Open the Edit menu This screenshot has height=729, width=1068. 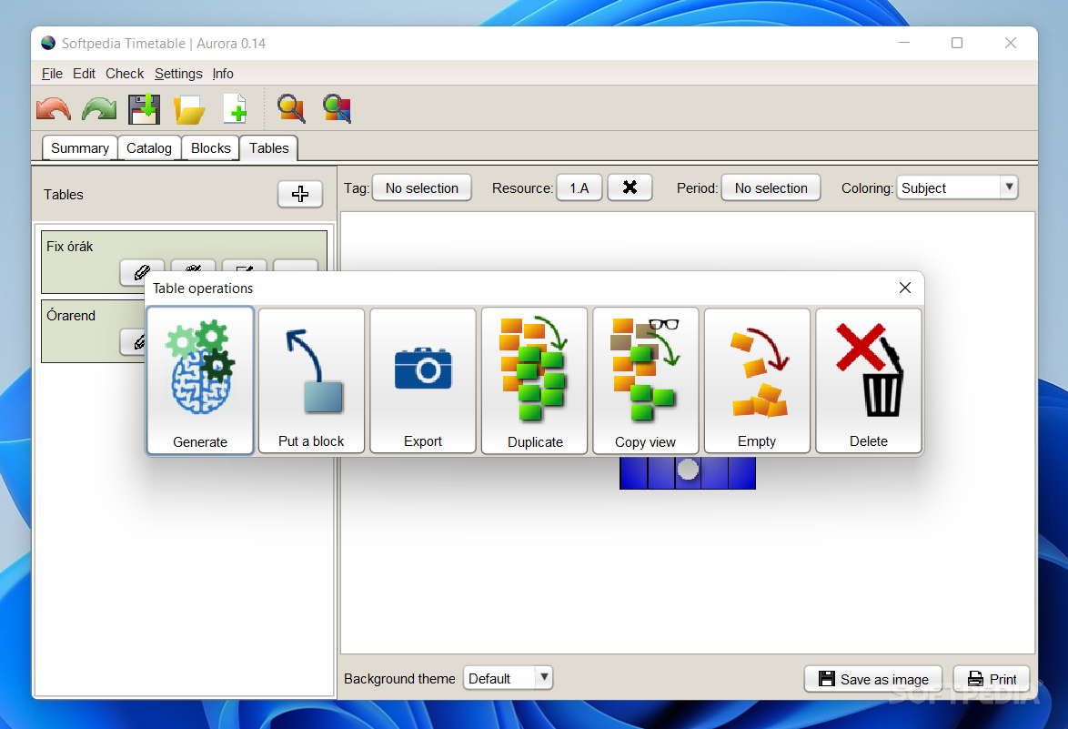84,74
